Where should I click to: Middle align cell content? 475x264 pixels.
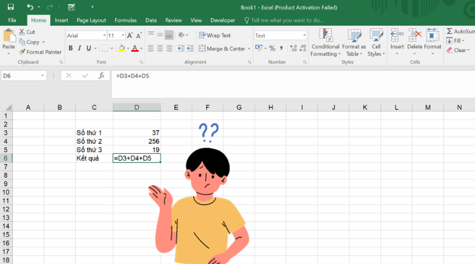point(160,35)
